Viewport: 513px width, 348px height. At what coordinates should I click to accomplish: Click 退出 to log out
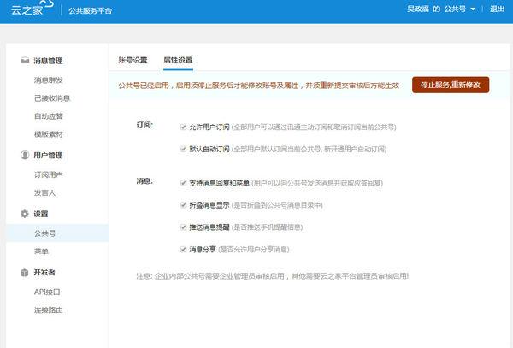coord(497,9)
